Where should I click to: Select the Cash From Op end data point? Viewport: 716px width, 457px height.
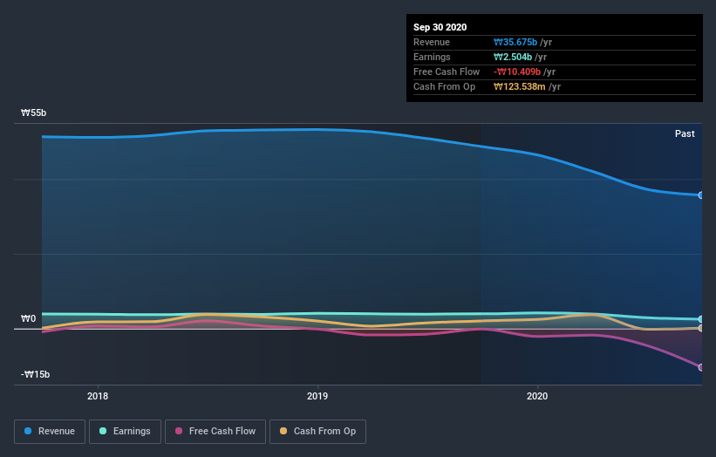pyautogui.click(x=701, y=328)
